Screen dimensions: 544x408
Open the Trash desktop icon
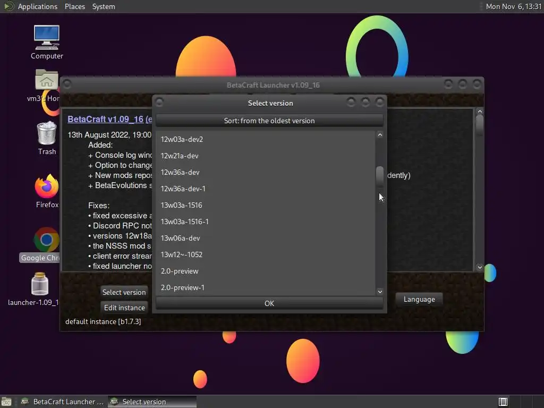[47, 138]
